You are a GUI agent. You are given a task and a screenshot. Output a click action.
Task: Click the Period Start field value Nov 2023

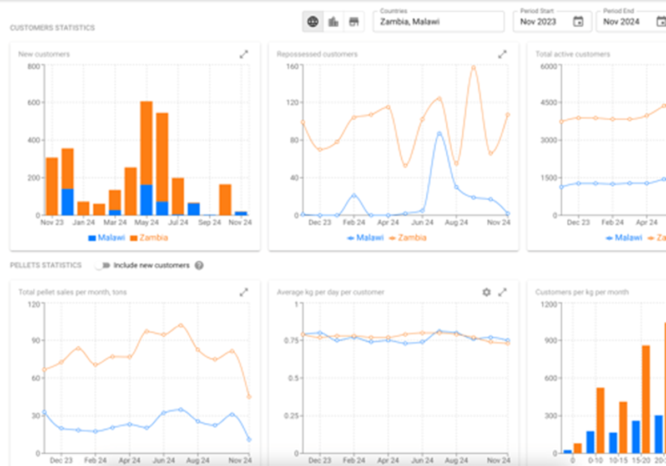pos(539,22)
